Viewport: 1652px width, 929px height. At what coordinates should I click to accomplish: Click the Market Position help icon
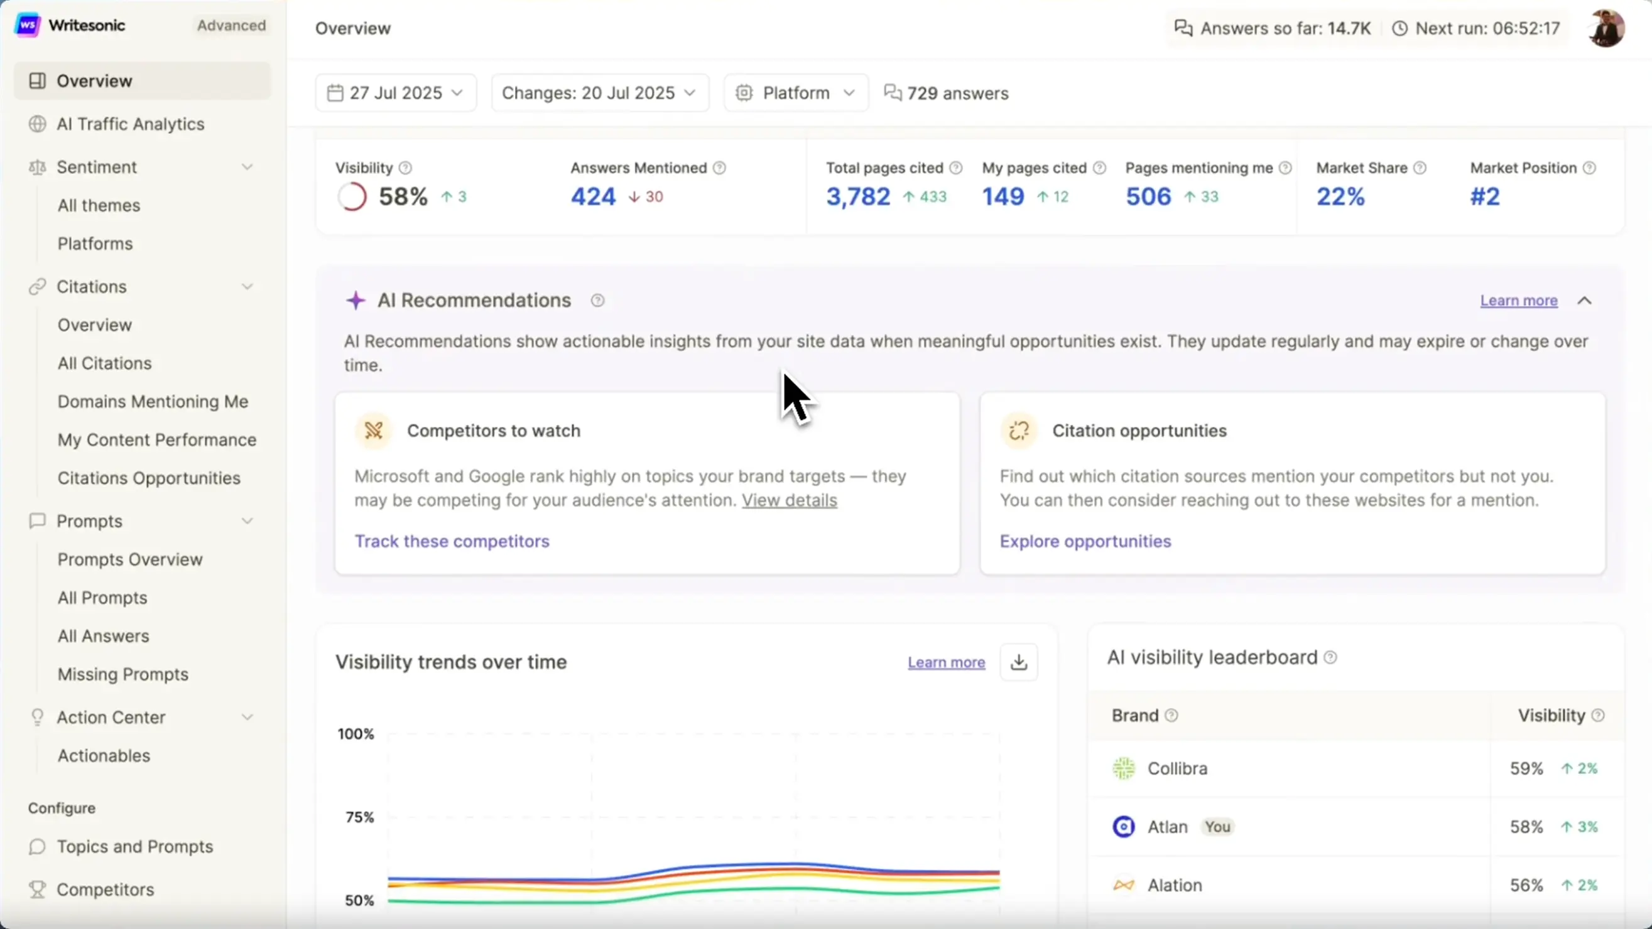(x=1589, y=168)
